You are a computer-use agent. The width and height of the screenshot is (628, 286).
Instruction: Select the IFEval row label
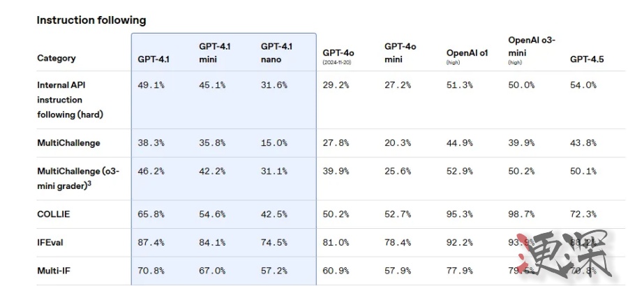(x=50, y=242)
